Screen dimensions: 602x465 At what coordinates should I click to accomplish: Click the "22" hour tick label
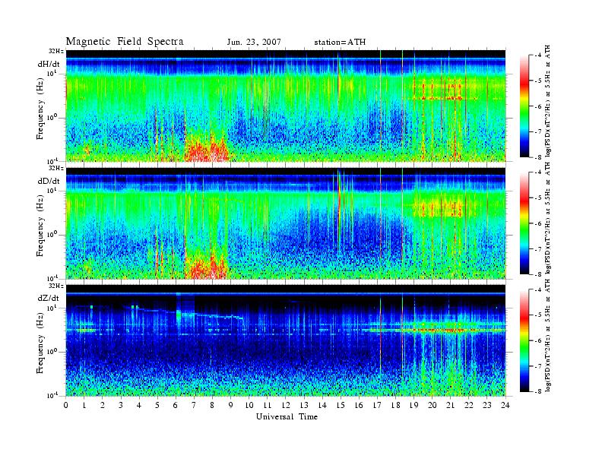(469, 406)
